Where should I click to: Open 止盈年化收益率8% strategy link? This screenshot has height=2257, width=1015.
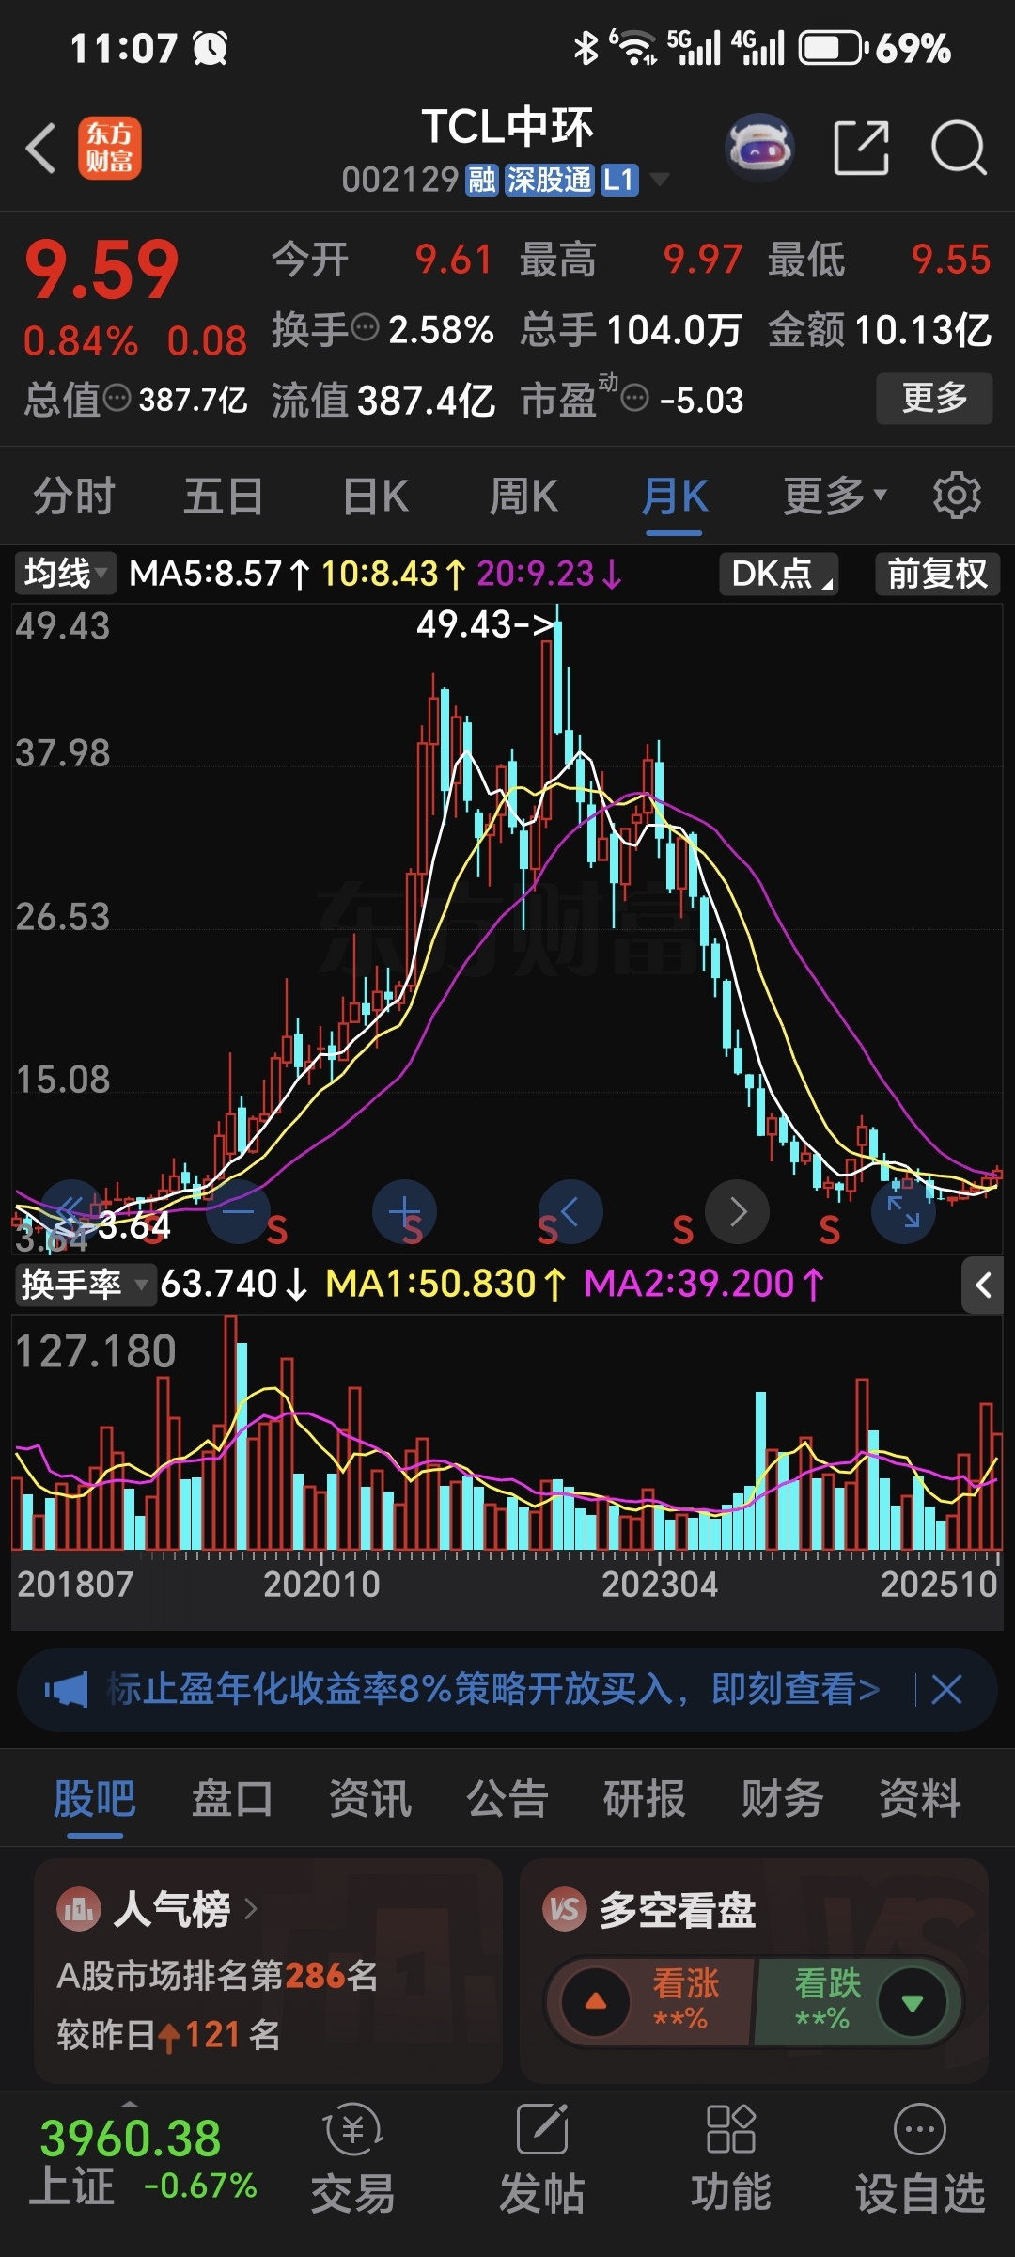pos(492,1690)
